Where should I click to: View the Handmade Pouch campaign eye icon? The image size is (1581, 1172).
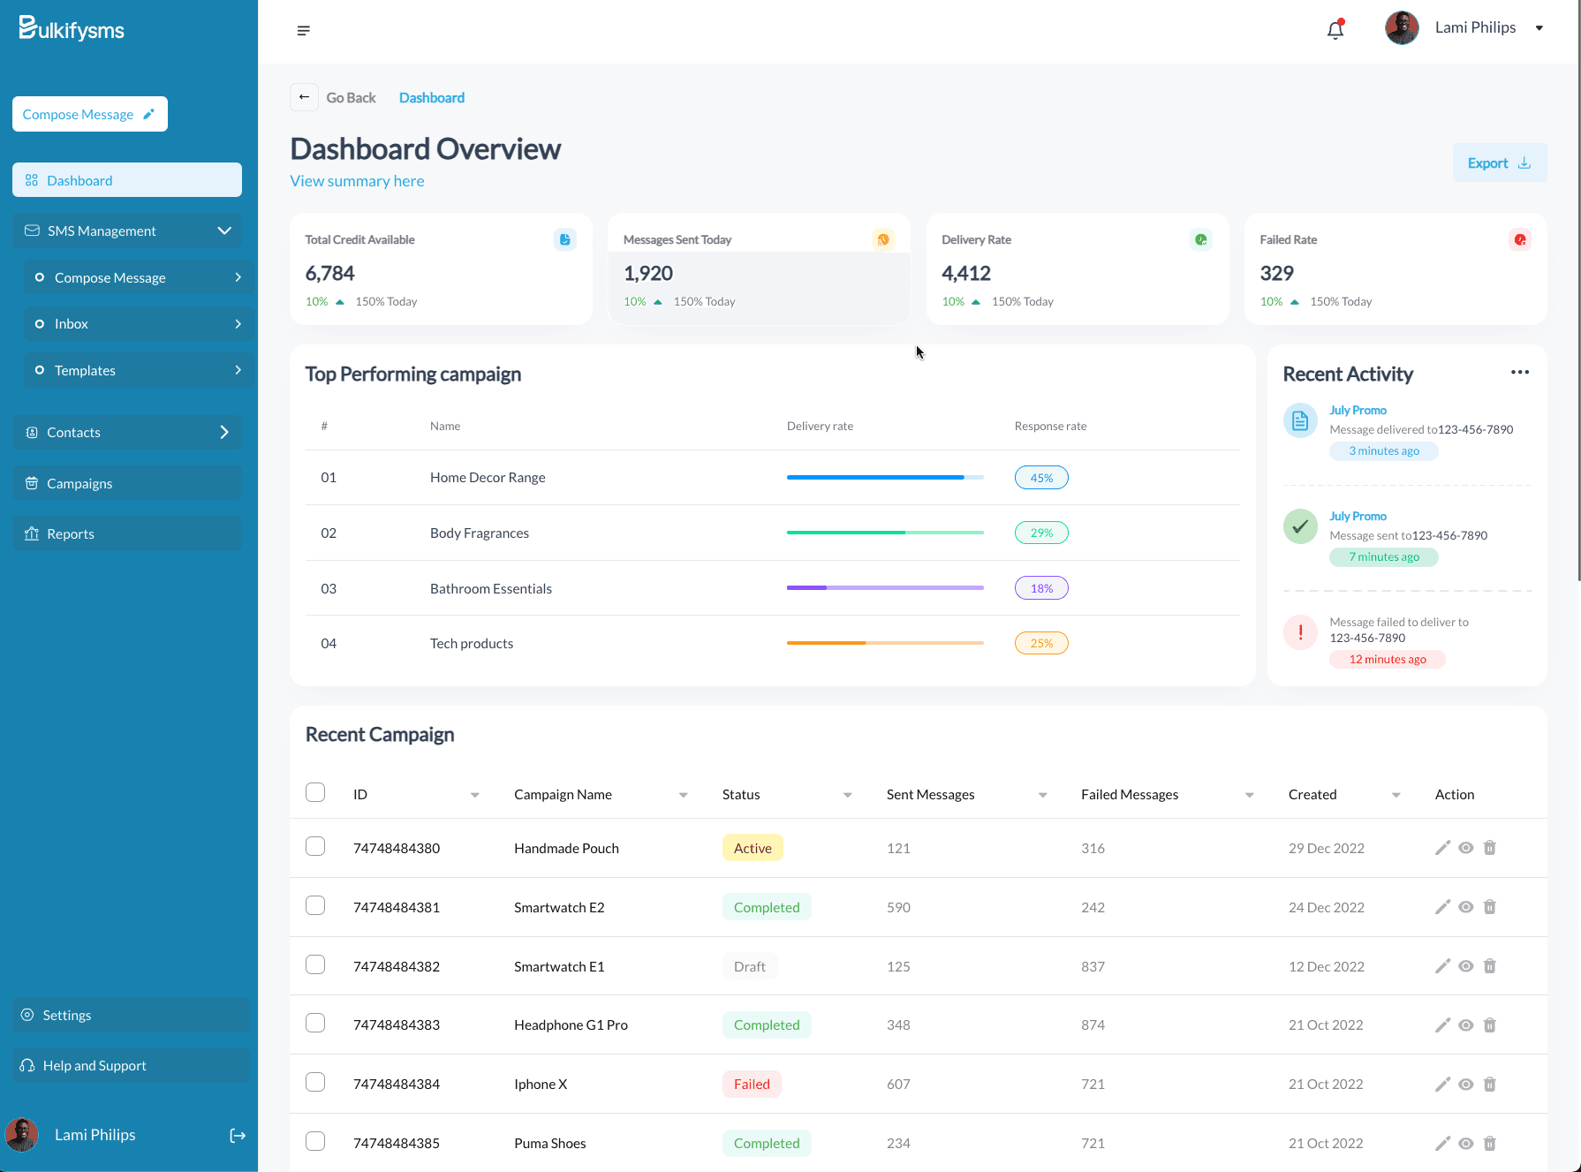(1466, 848)
